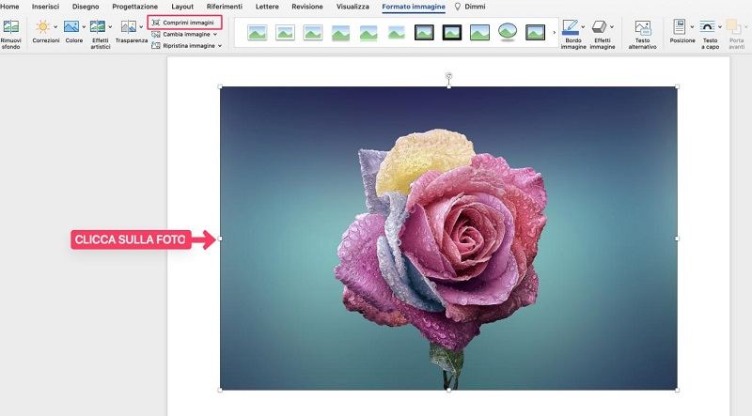Select the Effetti artistici icon

point(98,27)
